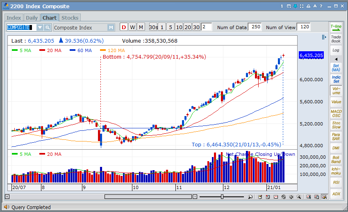This screenshot has width=348, height=212.
Task: Open the Trade Book panel
Action: pos(336,39)
